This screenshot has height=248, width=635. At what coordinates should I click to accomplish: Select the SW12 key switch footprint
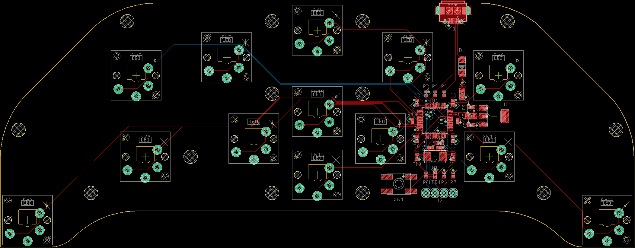coord(607,220)
